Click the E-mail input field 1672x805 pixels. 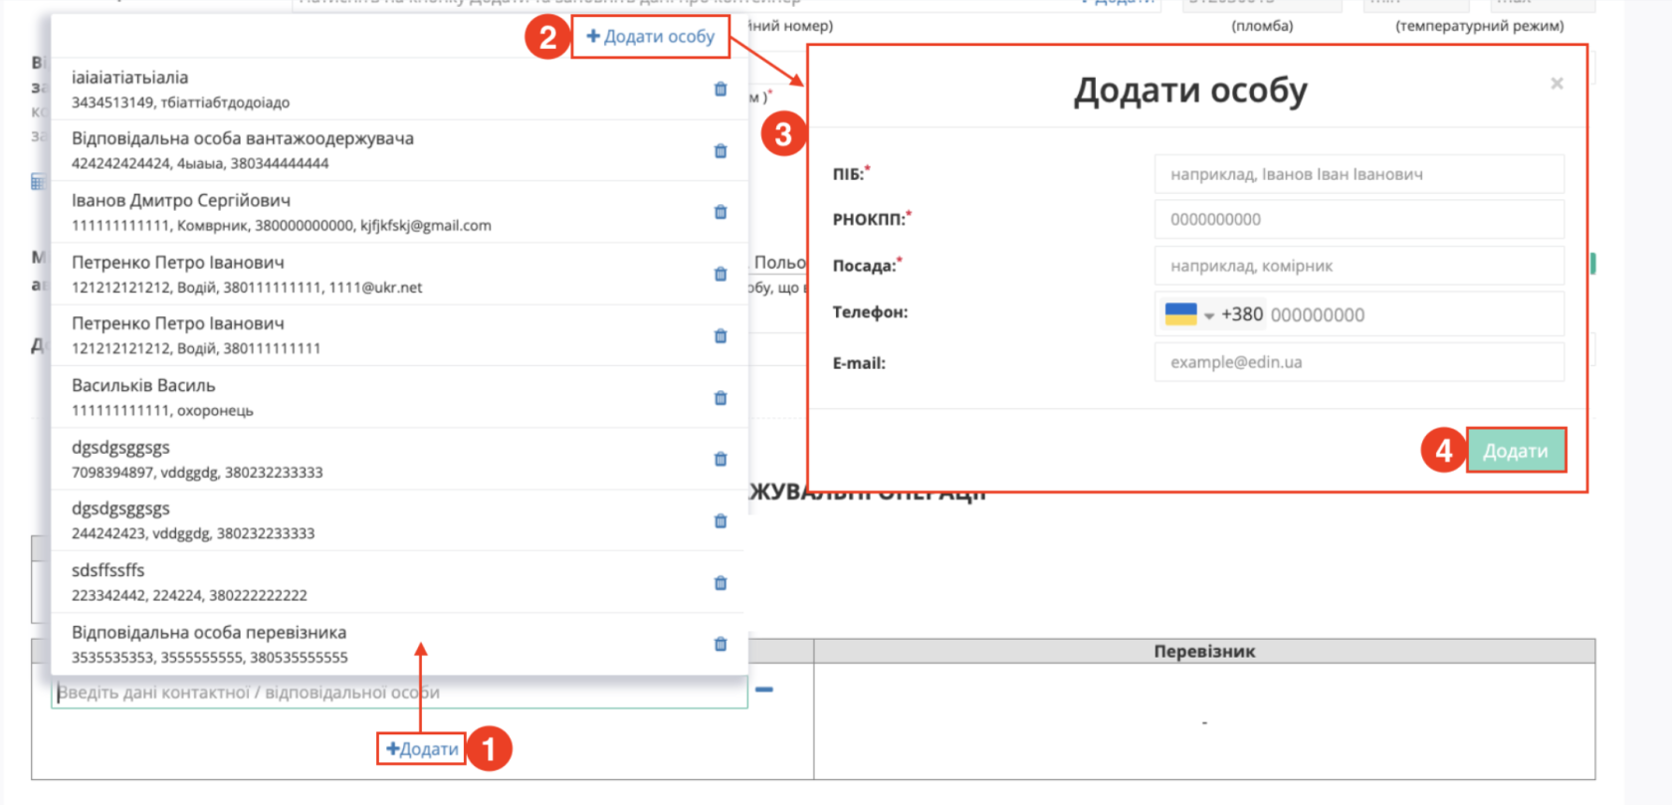[x=1359, y=362]
